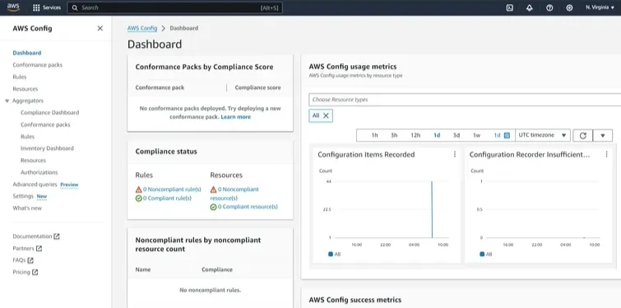Select the 12h time range

(x=415, y=135)
